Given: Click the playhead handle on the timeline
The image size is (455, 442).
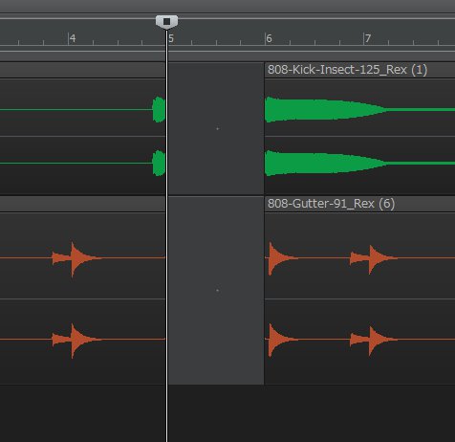Looking at the screenshot, I should [x=166, y=22].
